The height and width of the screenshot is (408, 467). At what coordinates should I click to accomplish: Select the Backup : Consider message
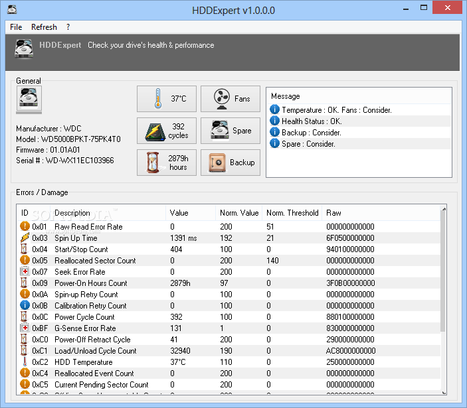point(311,133)
